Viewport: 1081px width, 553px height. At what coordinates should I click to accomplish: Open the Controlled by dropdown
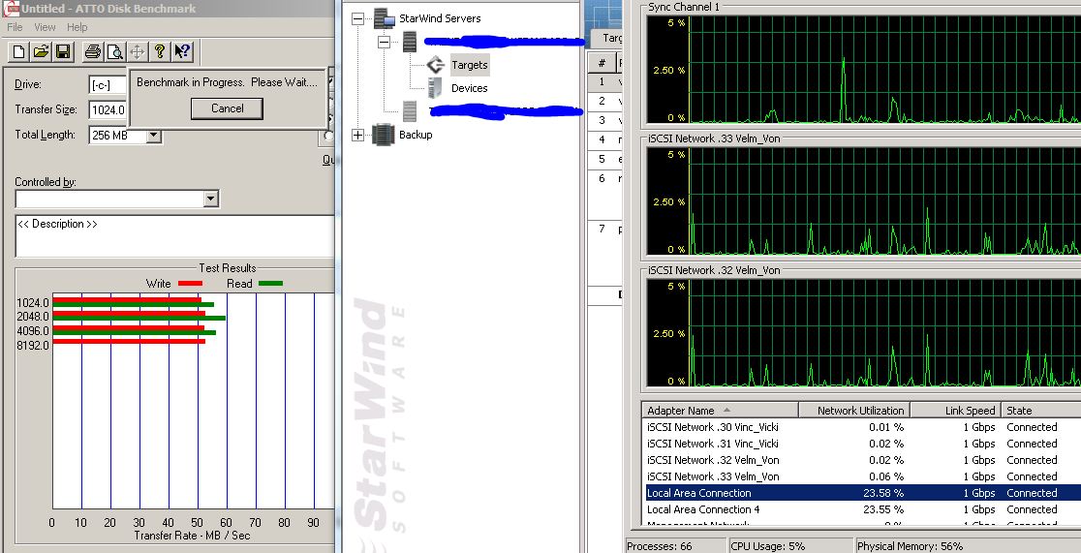point(212,200)
